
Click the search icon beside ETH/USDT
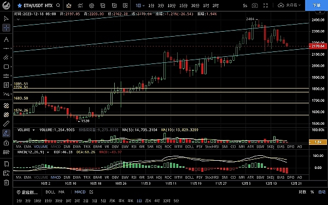pyautogui.click(x=58, y=5)
